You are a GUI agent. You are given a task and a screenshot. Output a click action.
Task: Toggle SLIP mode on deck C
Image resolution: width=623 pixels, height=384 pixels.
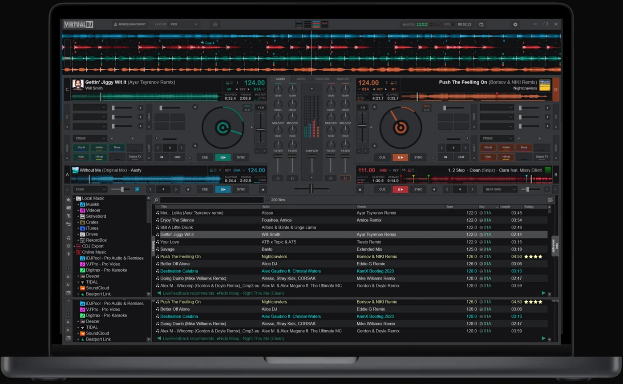point(247,110)
